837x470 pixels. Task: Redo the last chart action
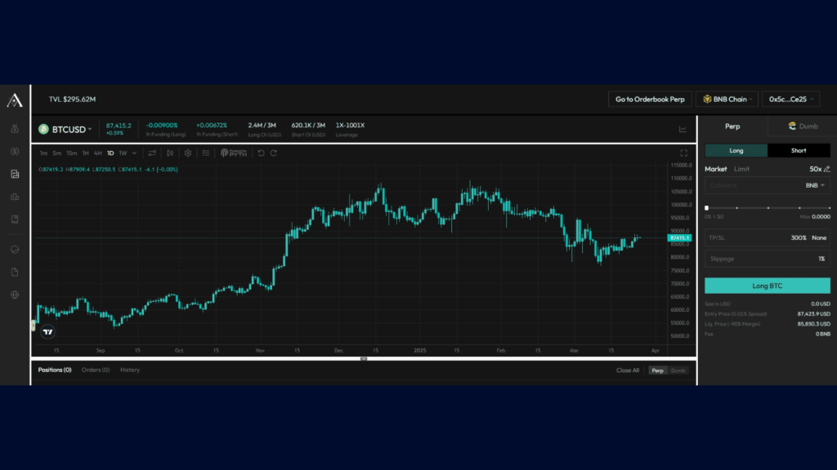274,153
